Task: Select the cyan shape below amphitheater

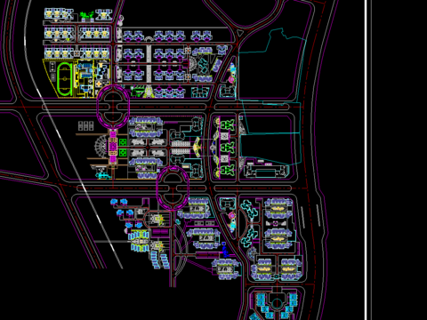Action: (103, 176)
